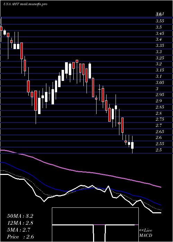
Task: Click the 2.85 price axis label
Action: (x=160, y=107)
